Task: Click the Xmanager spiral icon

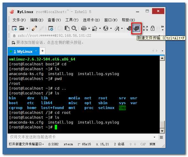Action: 129,28
